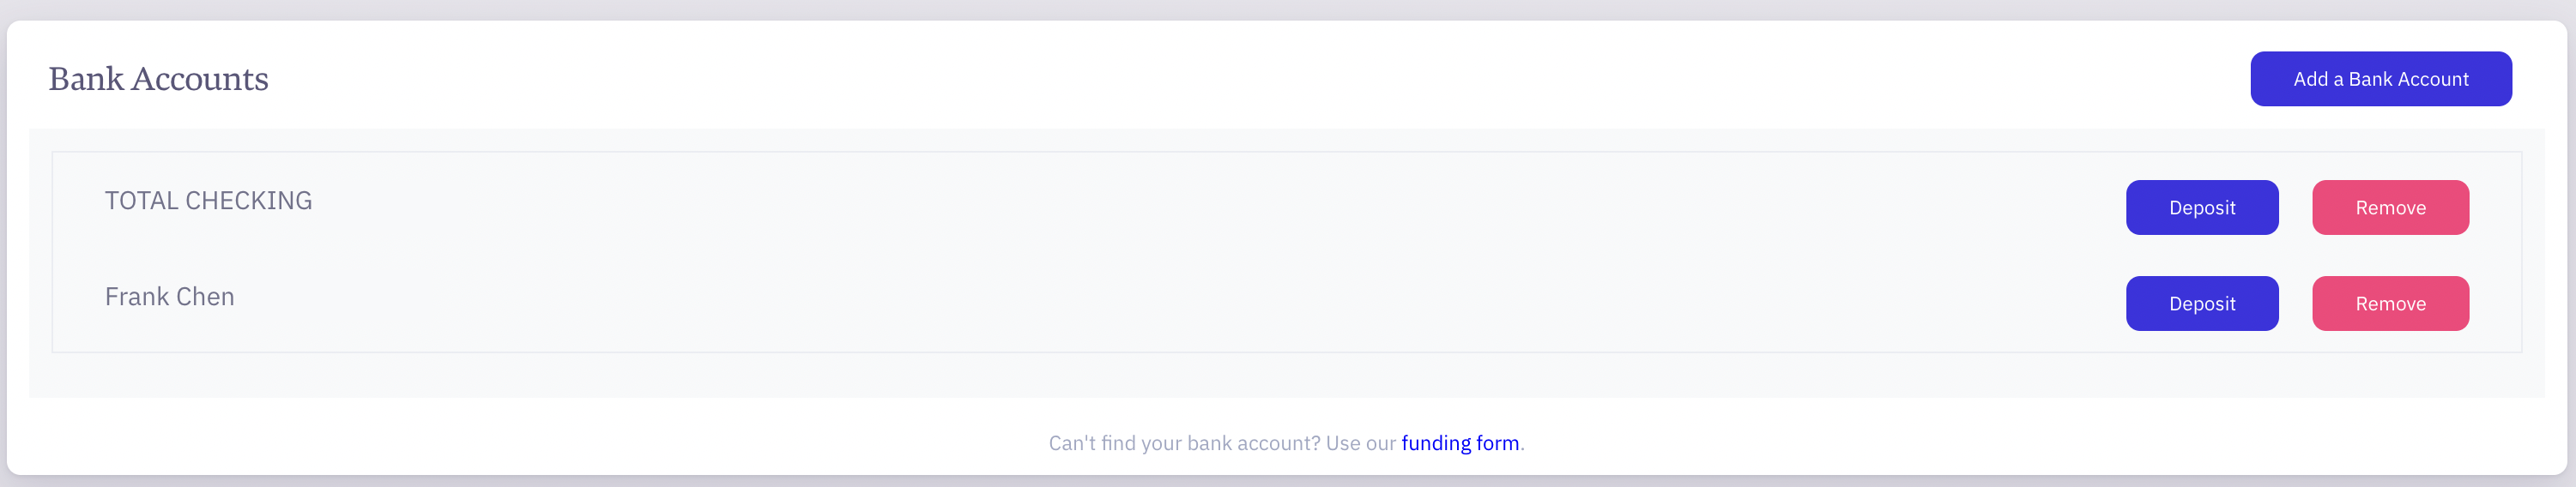
Task: Open the funding form link
Action: 1460,443
